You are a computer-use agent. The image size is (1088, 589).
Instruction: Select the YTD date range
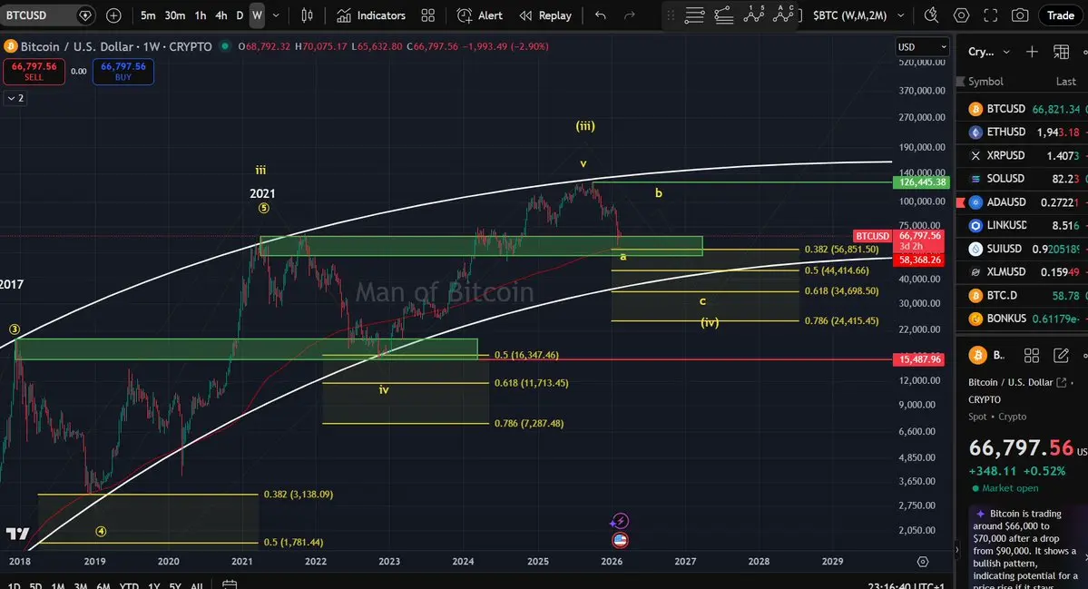pos(129,585)
